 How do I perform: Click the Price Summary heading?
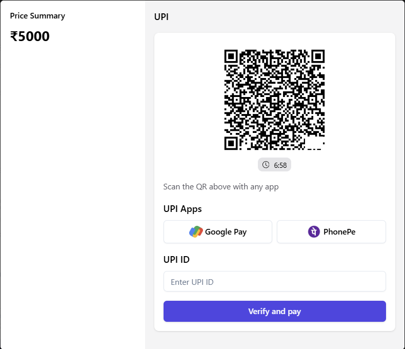[x=37, y=16]
